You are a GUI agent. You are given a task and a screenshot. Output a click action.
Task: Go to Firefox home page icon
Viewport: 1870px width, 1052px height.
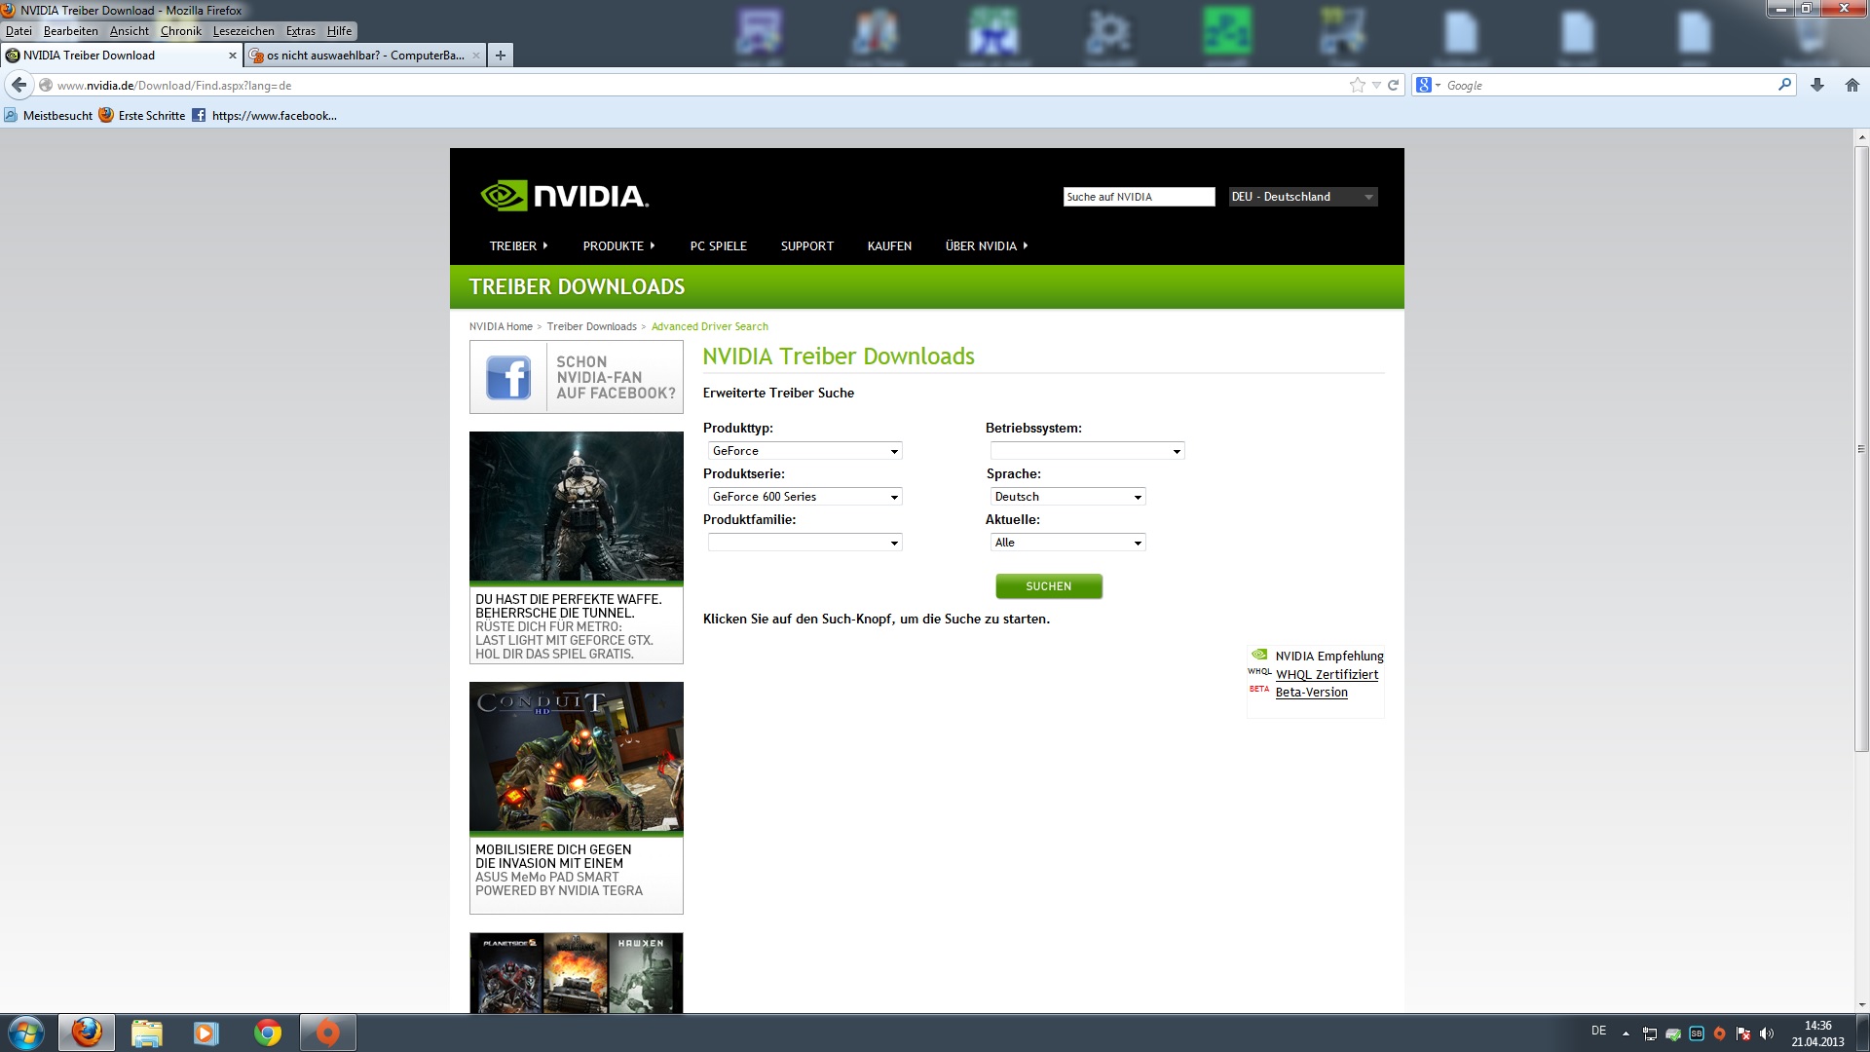click(1851, 86)
